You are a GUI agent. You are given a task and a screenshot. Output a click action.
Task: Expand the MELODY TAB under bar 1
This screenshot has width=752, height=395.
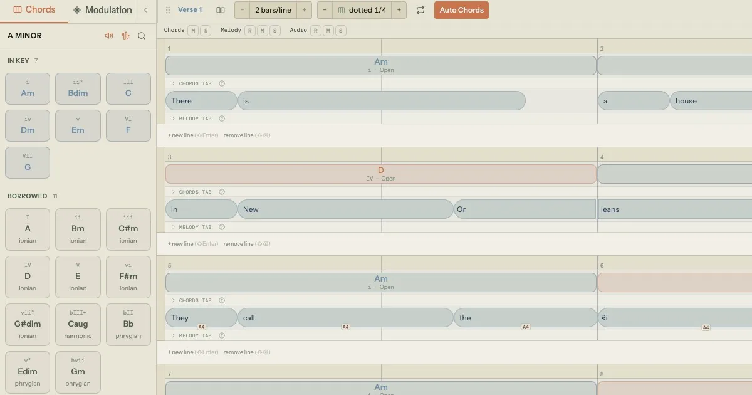pyautogui.click(x=192, y=118)
